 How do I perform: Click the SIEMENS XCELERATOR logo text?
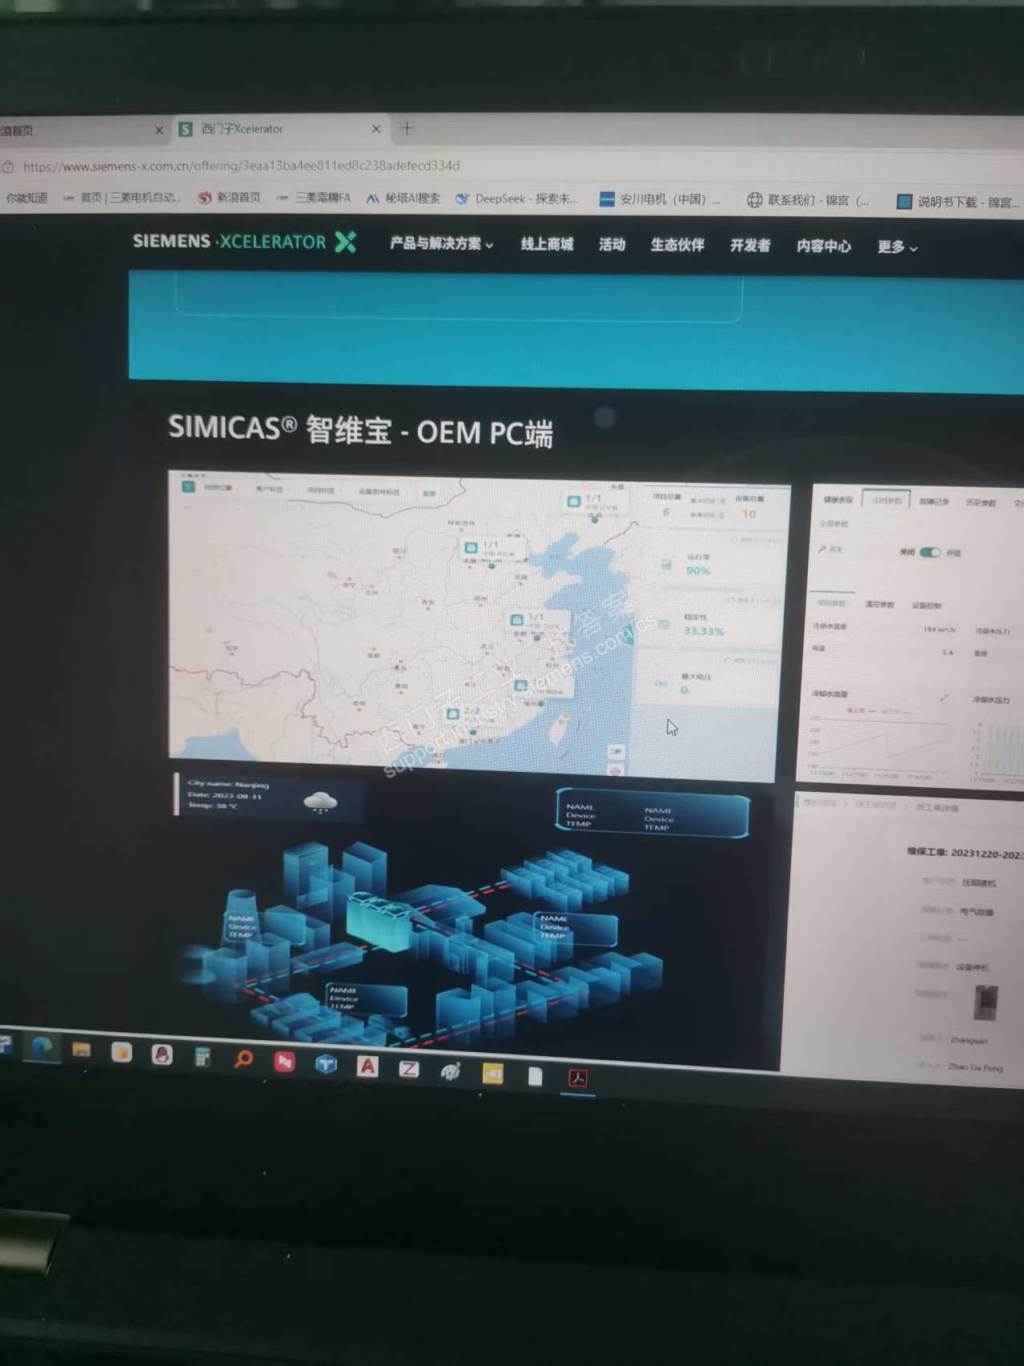click(x=229, y=241)
